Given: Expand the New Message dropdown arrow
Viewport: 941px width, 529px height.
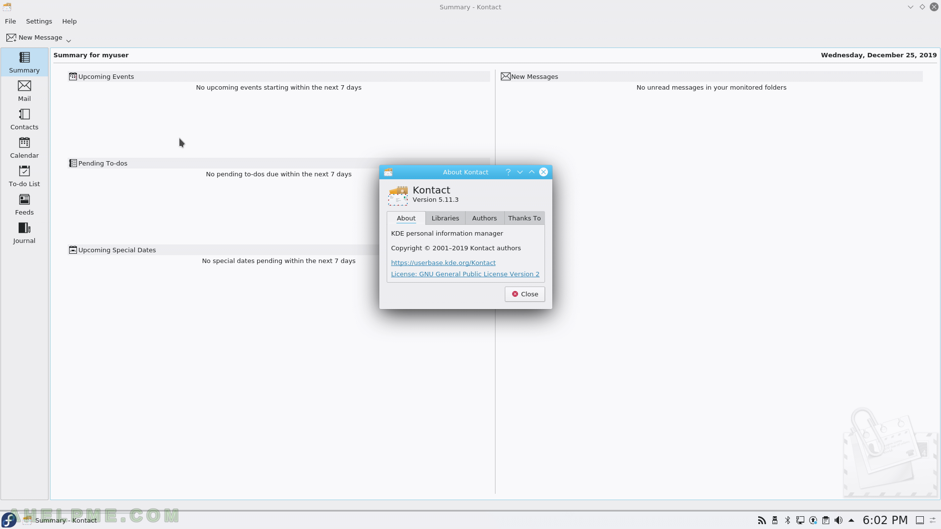Looking at the screenshot, I should [69, 40].
